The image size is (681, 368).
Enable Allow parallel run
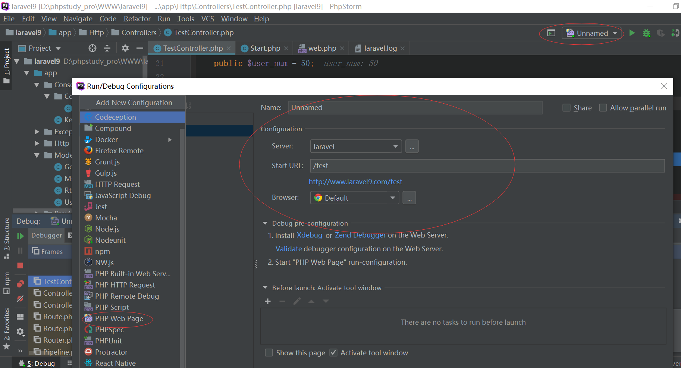(603, 107)
